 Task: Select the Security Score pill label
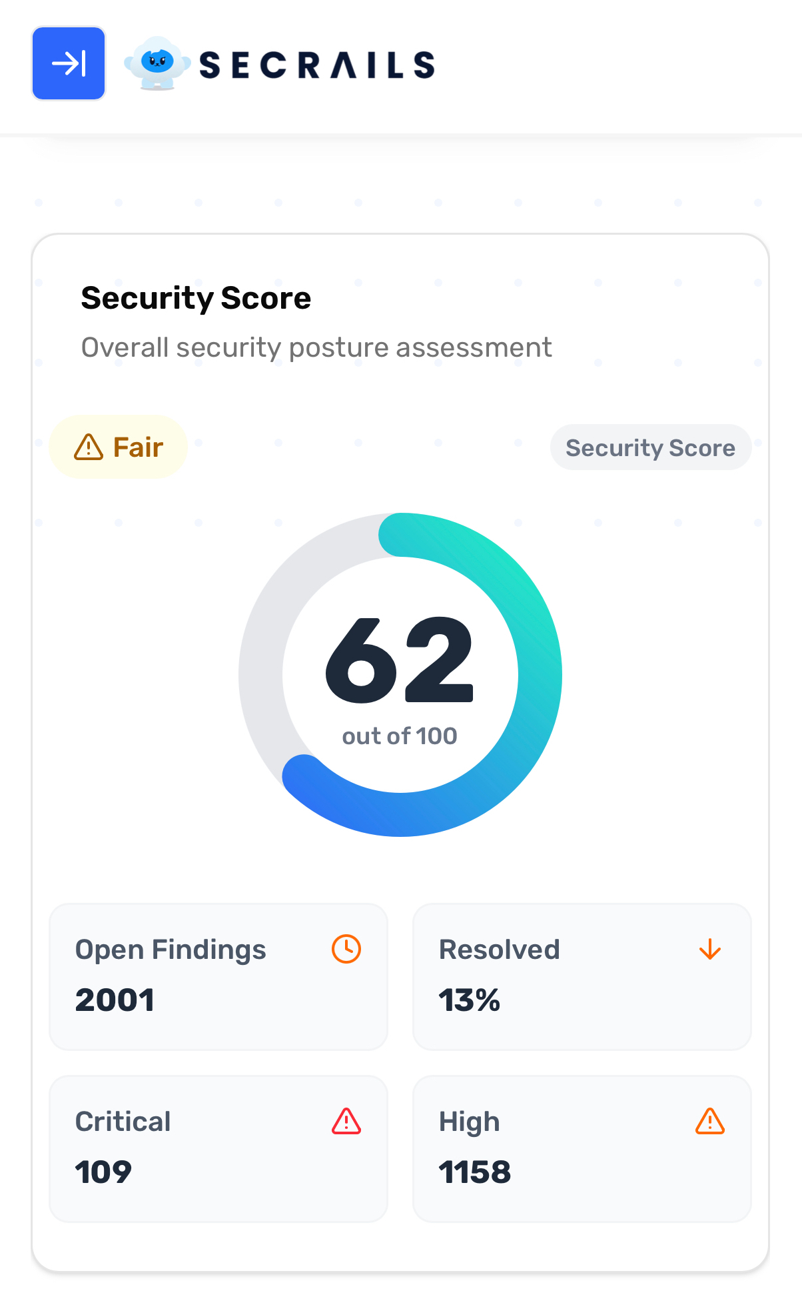coord(650,447)
